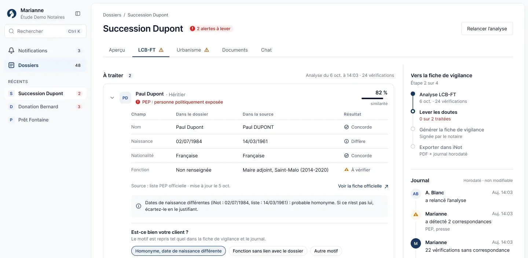Click the search magnifier icon

pos(11,31)
